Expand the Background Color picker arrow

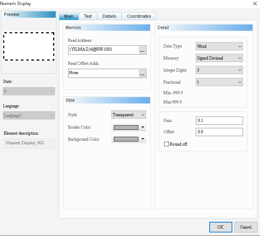click(x=143, y=139)
